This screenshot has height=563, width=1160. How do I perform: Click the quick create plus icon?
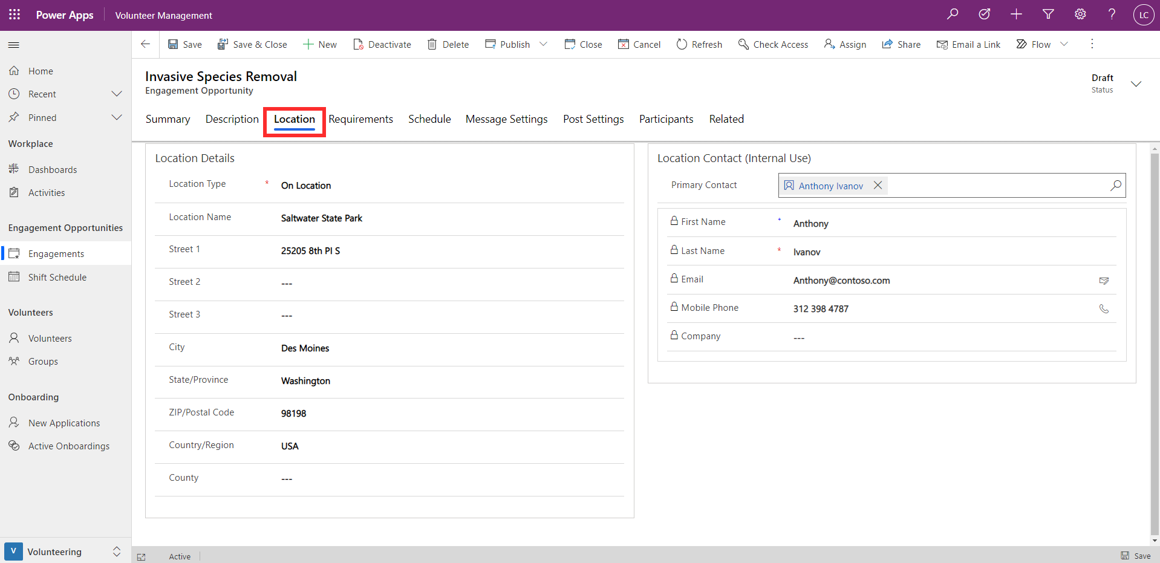[x=1017, y=14]
